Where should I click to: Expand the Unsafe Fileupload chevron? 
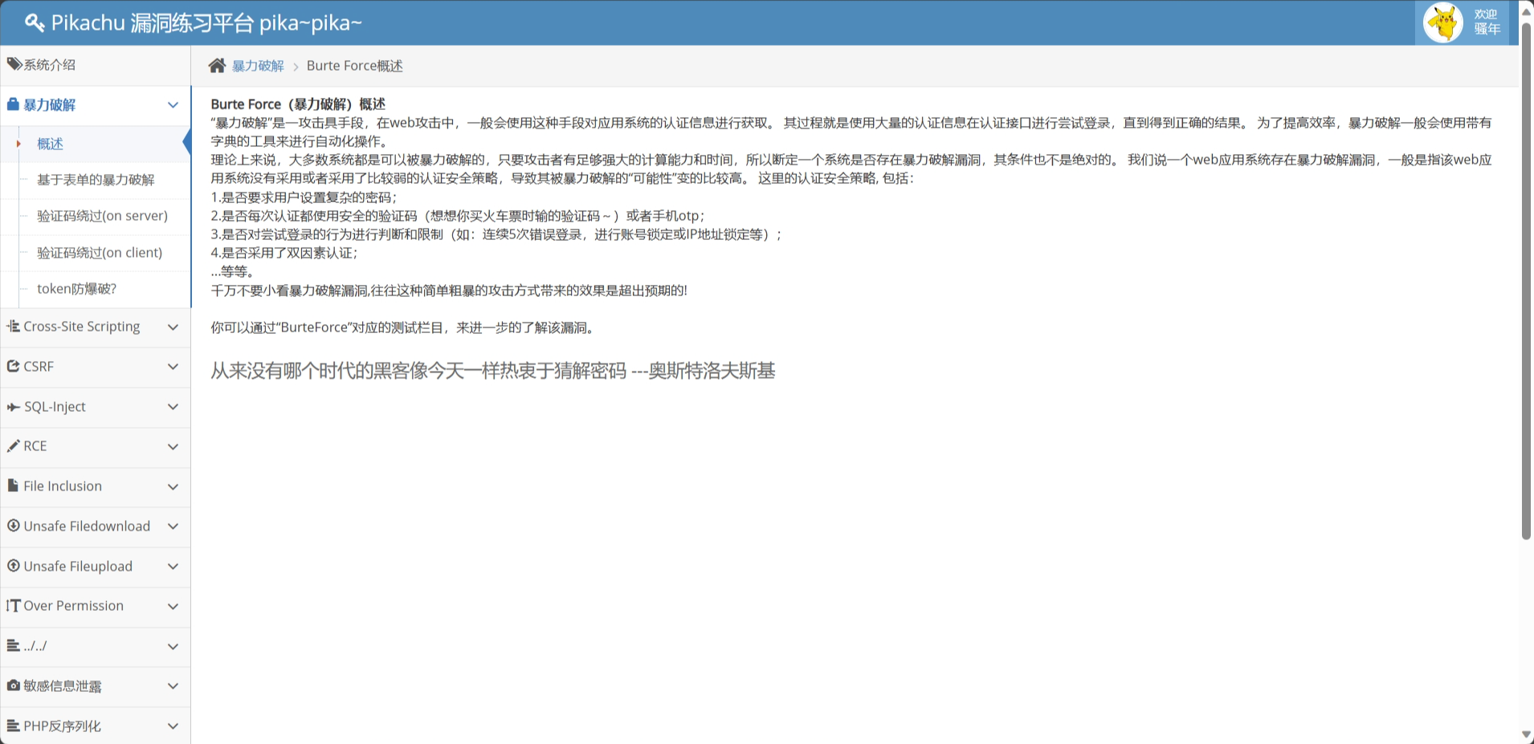pos(173,567)
